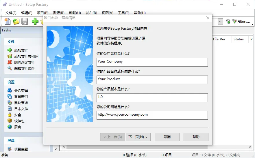255x158 pixels.
Task: Open the 视图(V) menu
Action: click(x=108, y=13)
